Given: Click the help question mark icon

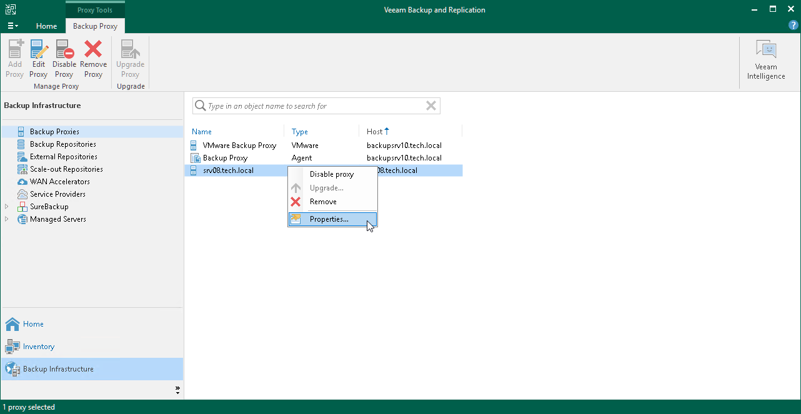Looking at the screenshot, I should 794,26.
